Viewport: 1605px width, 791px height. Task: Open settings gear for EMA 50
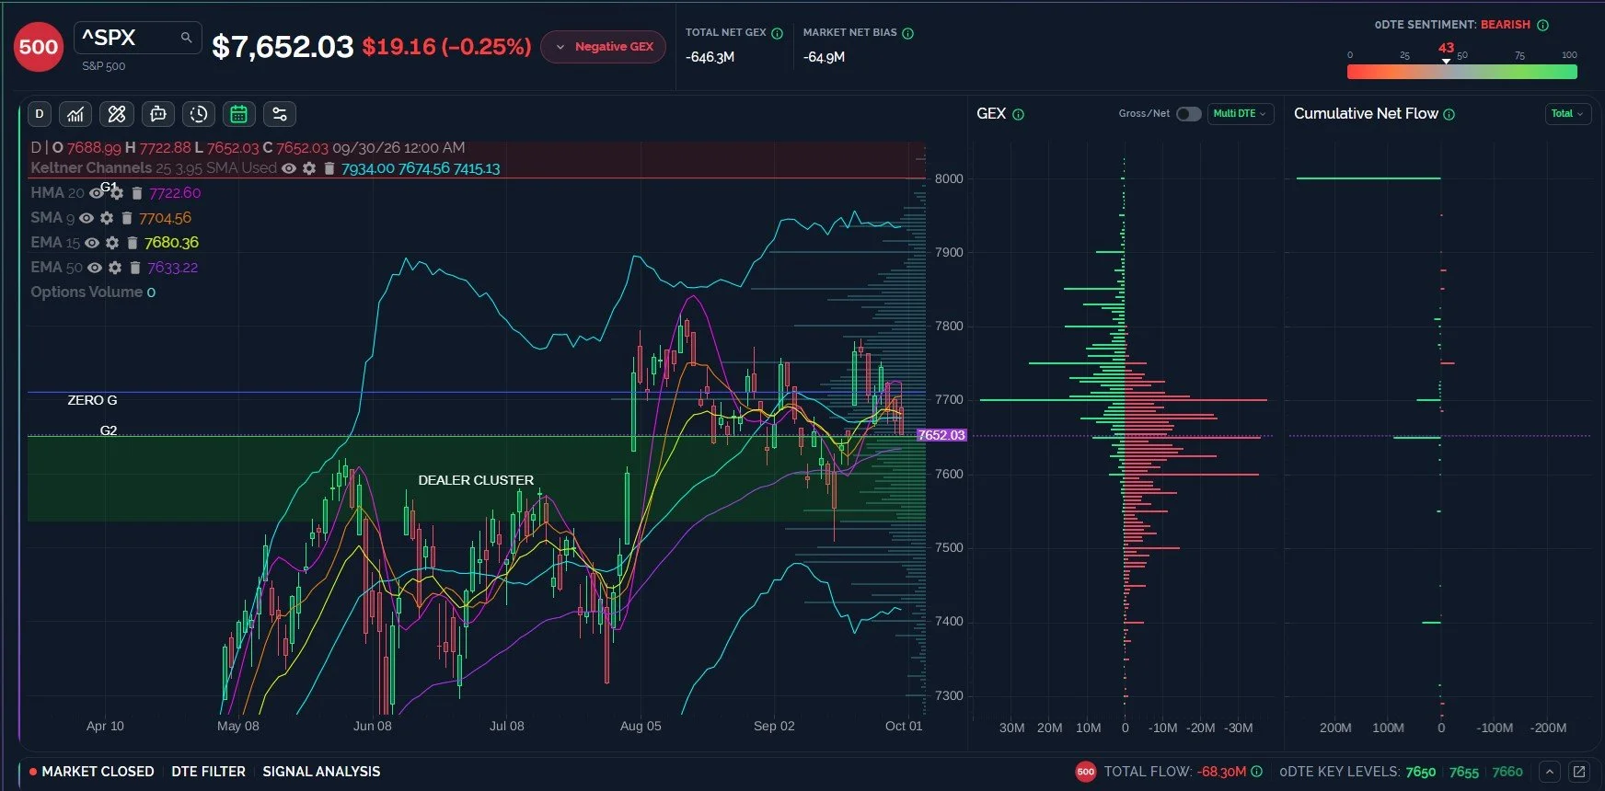point(115,268)
